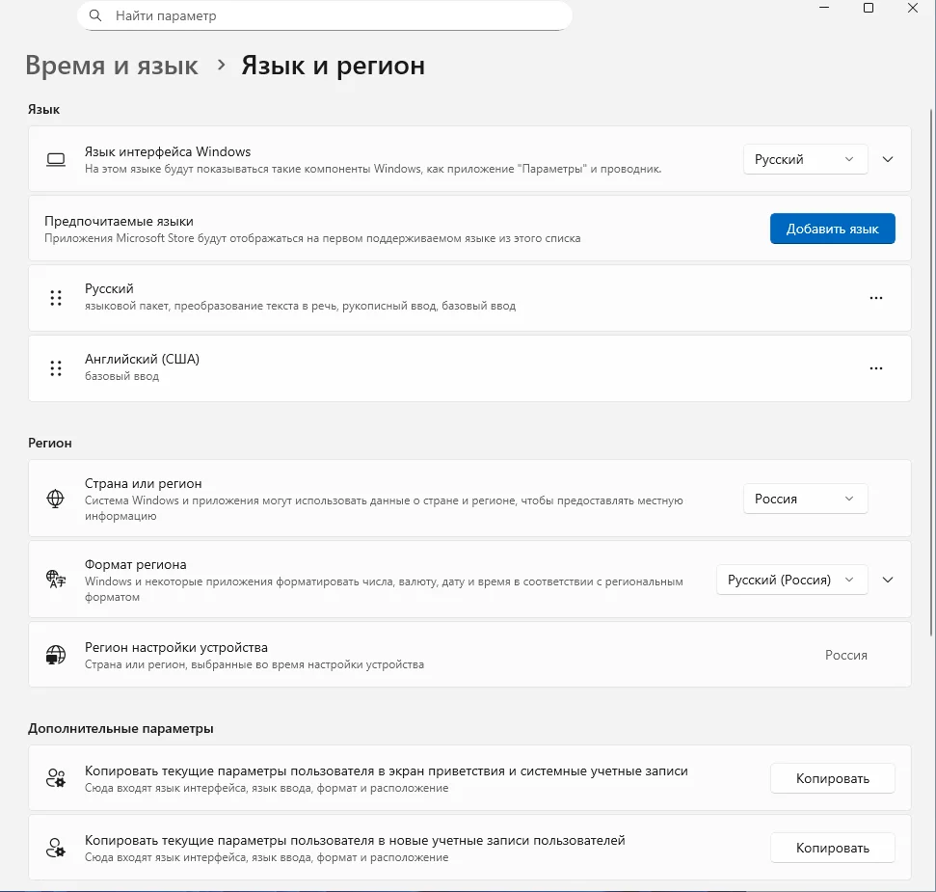Open the three-dot menu for Русский

[x=875, y=298]
